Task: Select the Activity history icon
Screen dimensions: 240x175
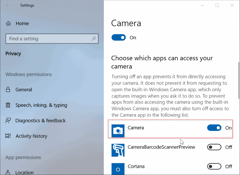Action: pyautogui.click(x=8, y=136)
